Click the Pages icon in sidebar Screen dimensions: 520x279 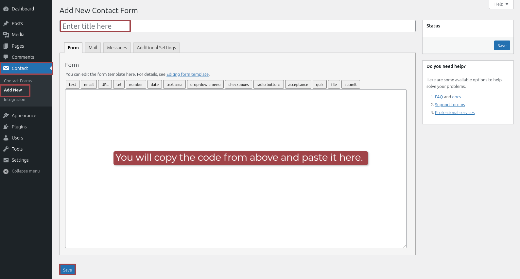tap(6, 46)
